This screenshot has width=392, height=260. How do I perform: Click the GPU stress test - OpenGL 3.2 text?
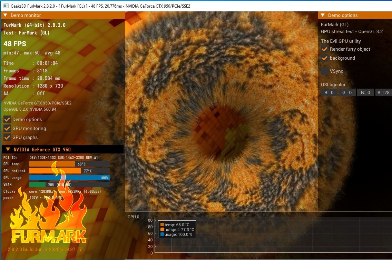pyautogui.click(x=352, y=32)
